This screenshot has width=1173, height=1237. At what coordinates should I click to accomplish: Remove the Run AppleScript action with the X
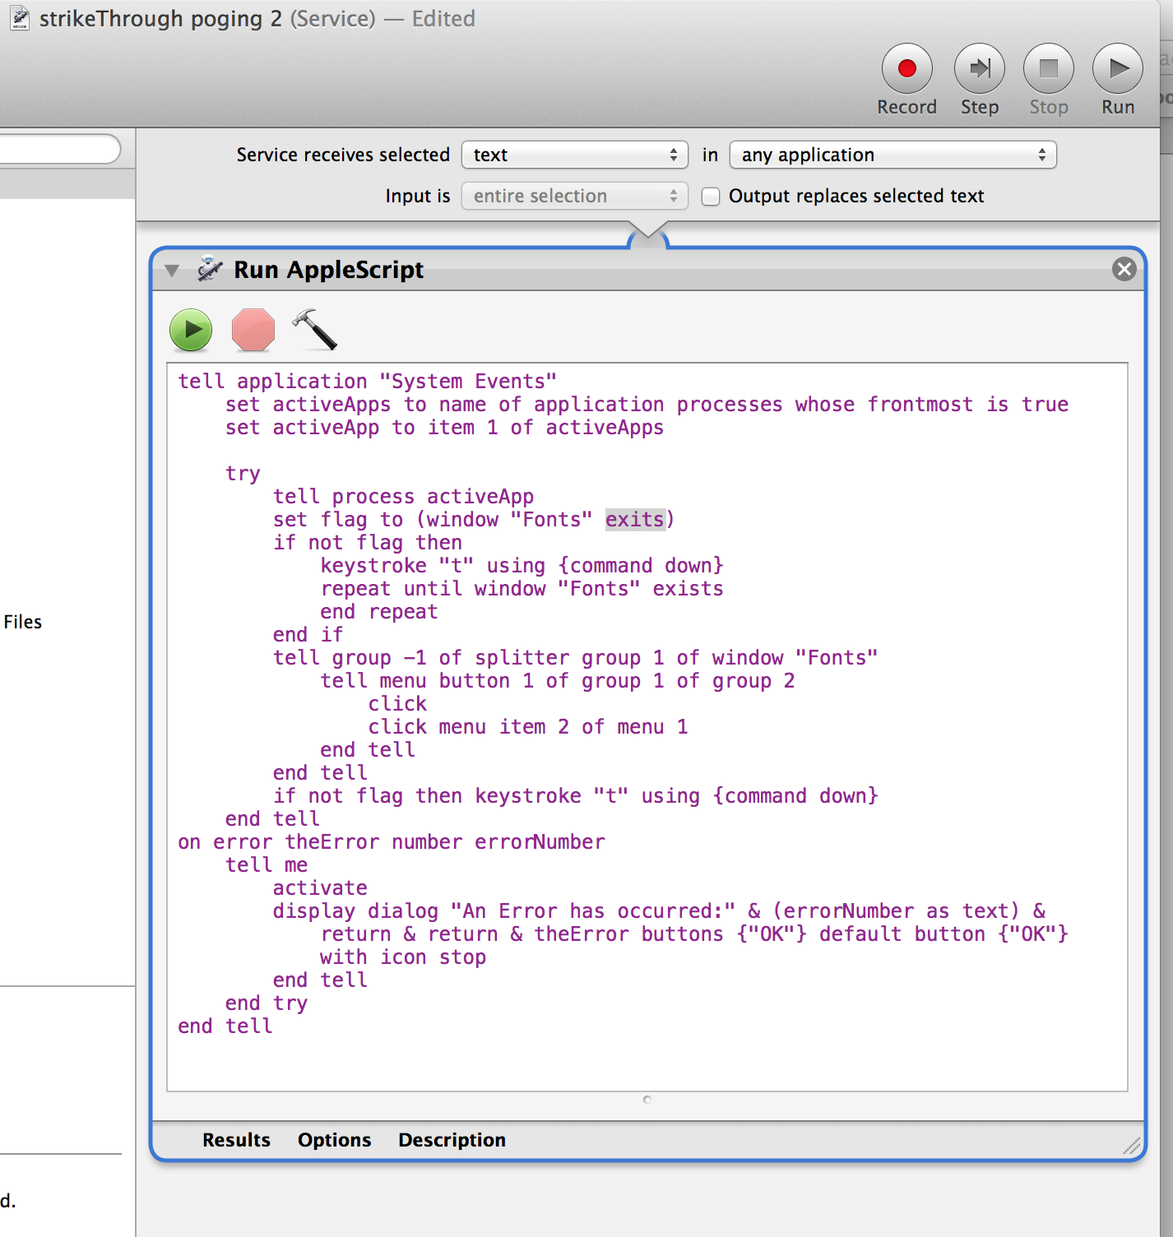click(x=1124, y=269)
